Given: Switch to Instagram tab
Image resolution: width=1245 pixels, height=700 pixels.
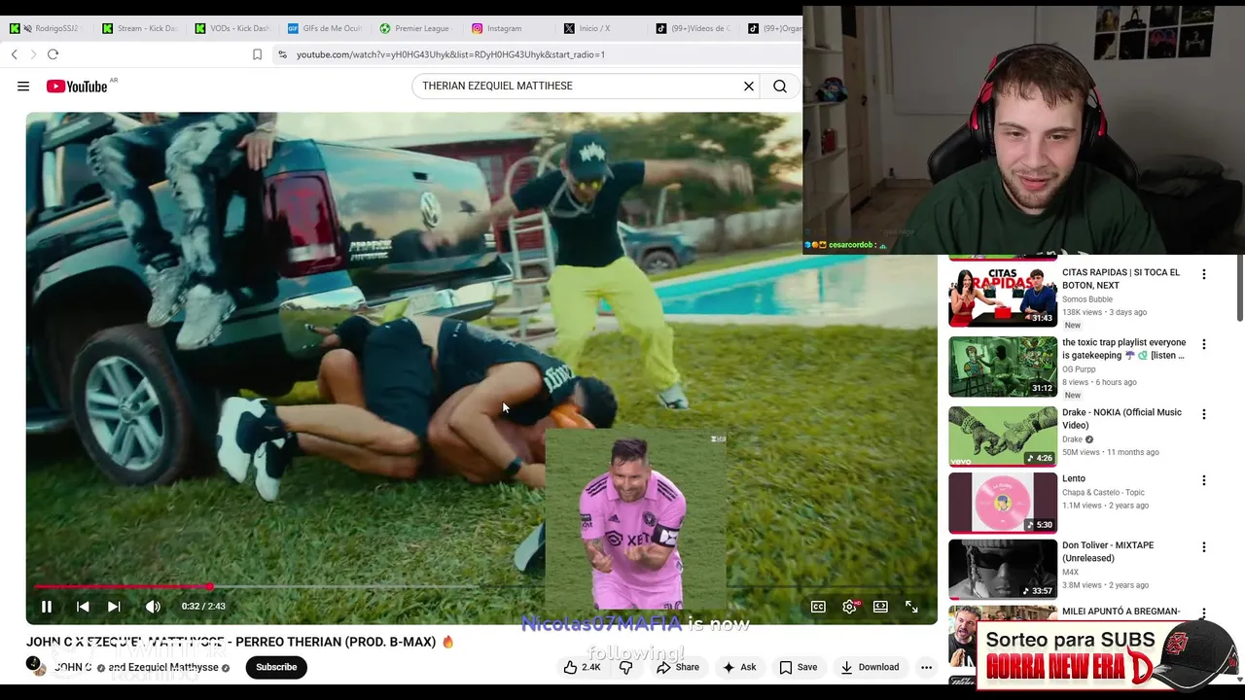Looking at the screenshot, I should 497,28.
